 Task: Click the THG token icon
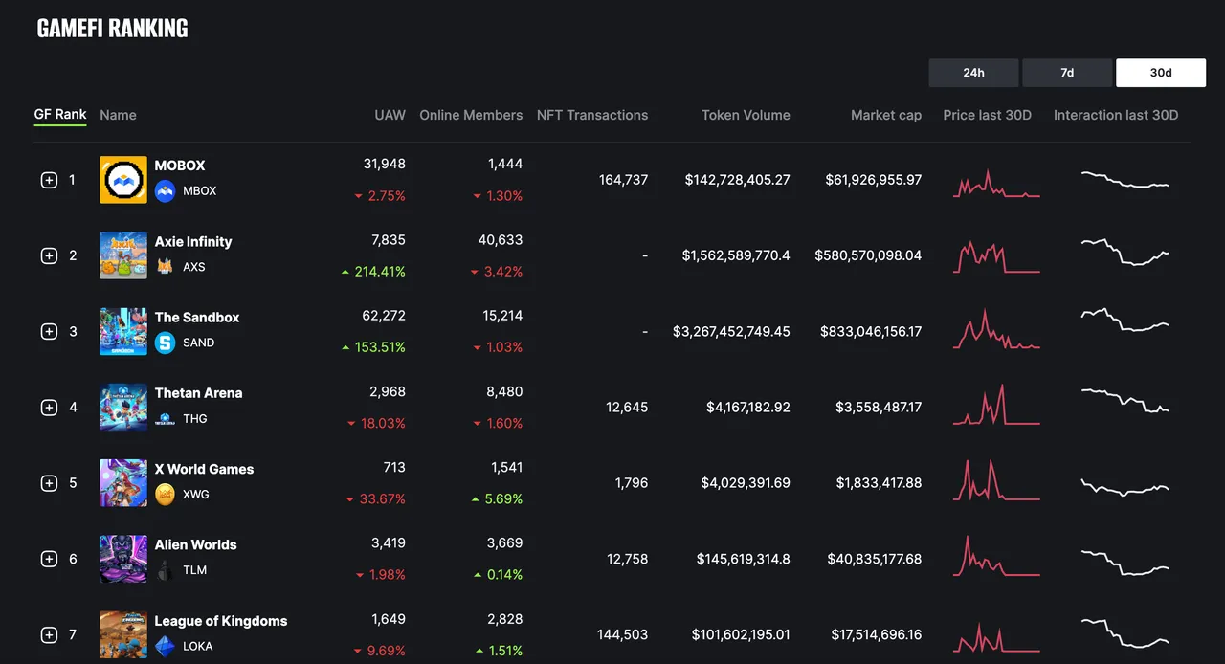coord(165,418)
